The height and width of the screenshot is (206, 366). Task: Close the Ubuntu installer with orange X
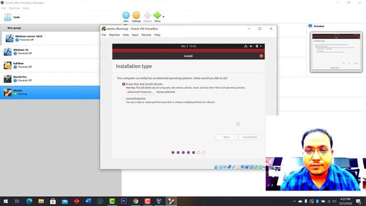click(261, 56)
